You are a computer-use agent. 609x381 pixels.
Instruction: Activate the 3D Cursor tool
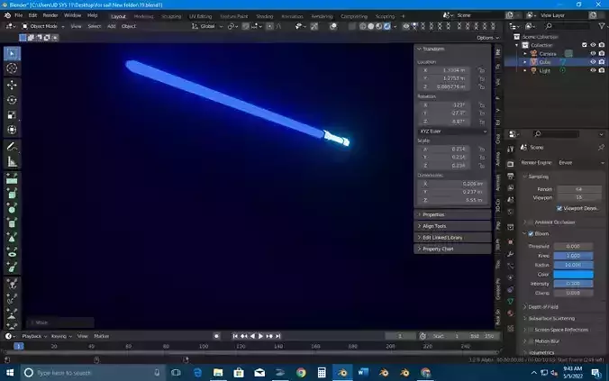12,68
